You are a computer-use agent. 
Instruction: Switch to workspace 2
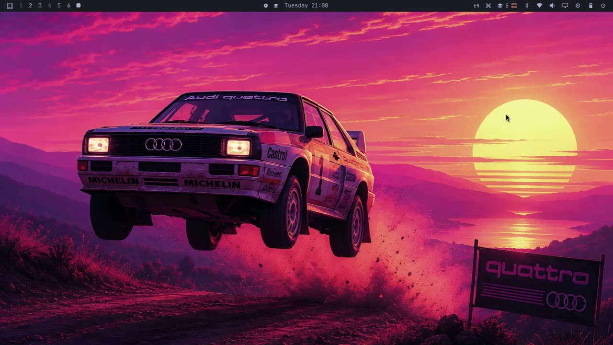[x=30, y=6]
